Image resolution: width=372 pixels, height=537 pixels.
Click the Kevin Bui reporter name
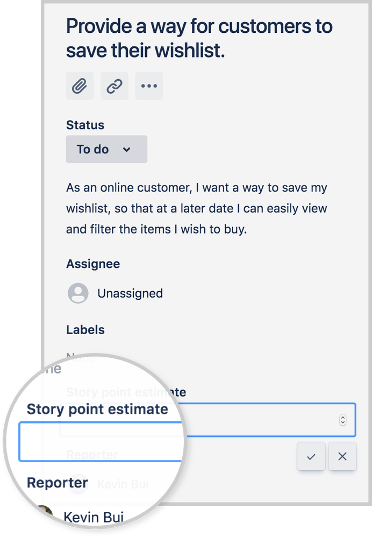coord(94,517)
